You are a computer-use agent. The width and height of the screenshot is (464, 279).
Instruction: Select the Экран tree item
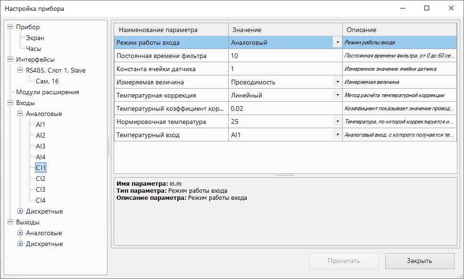pos(35,38)
